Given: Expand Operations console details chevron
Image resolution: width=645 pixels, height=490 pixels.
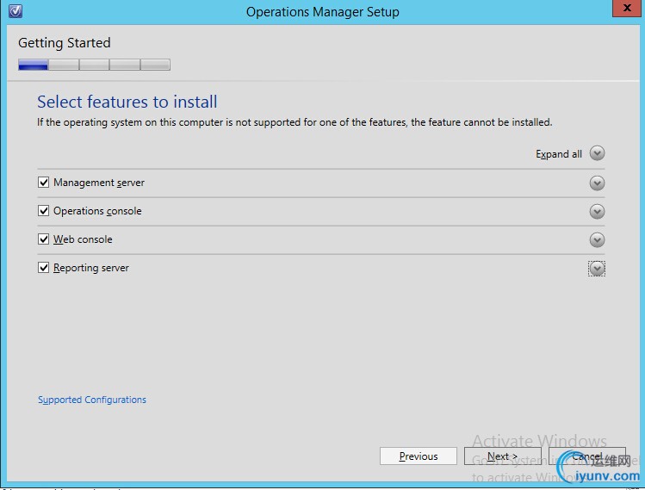Looking at the screenshot, I should tap(597, 211).
